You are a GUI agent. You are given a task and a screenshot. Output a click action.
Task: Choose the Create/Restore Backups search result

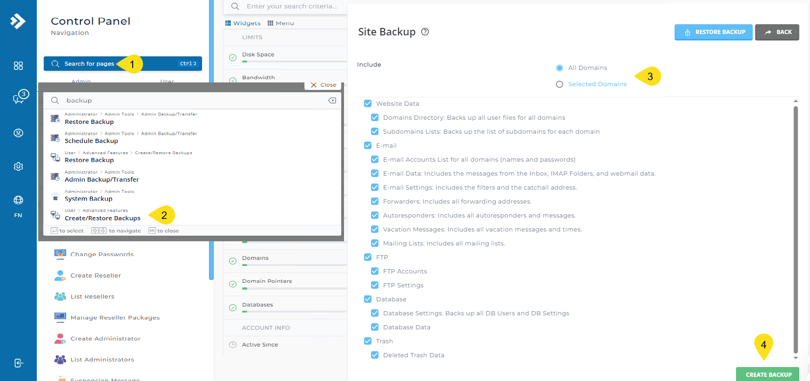(x=192, y=215)
